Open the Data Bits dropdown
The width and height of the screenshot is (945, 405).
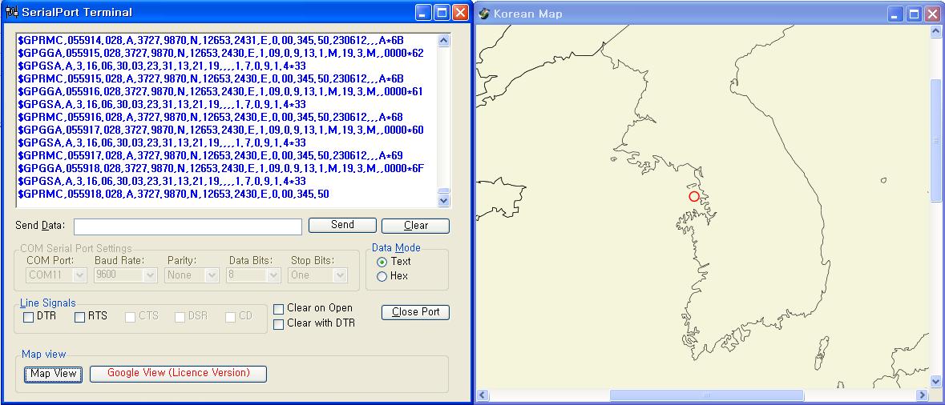pos(273,275)
